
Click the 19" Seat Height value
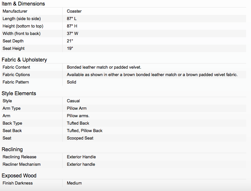(70, 49)
